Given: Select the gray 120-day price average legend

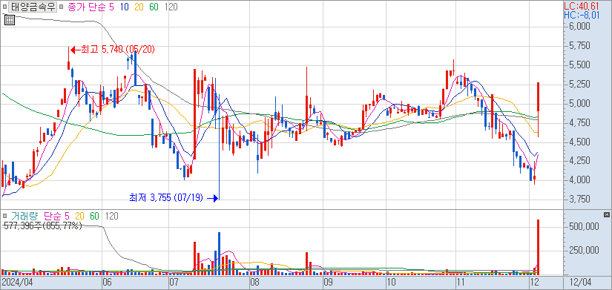Looking at the screenshot, I should [x=171, y=7].
